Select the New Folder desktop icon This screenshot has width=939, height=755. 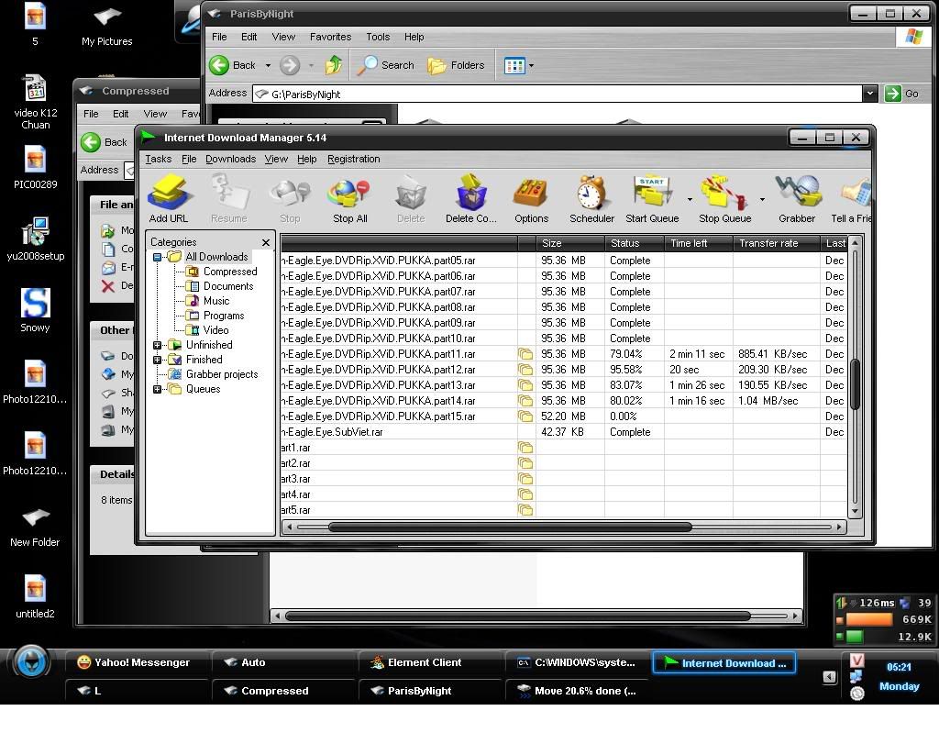click(36, 527)
